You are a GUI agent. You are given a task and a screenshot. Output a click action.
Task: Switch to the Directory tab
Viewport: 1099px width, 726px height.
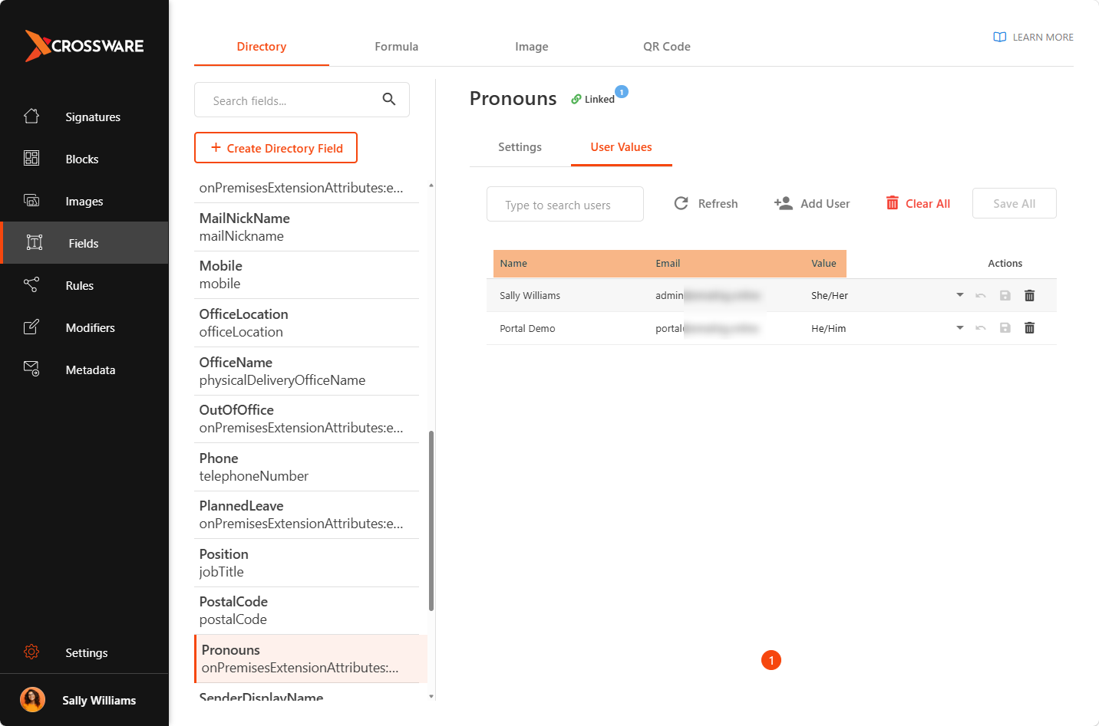[262, 47]
